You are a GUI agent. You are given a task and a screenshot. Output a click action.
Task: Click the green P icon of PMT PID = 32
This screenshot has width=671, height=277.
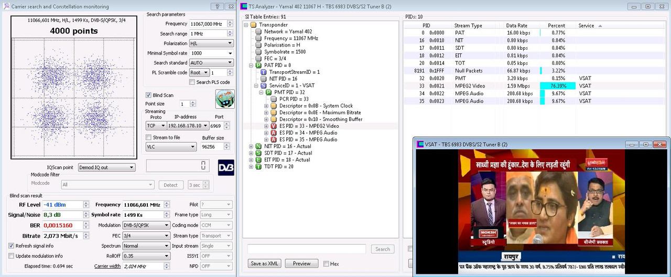coord(268,92)
